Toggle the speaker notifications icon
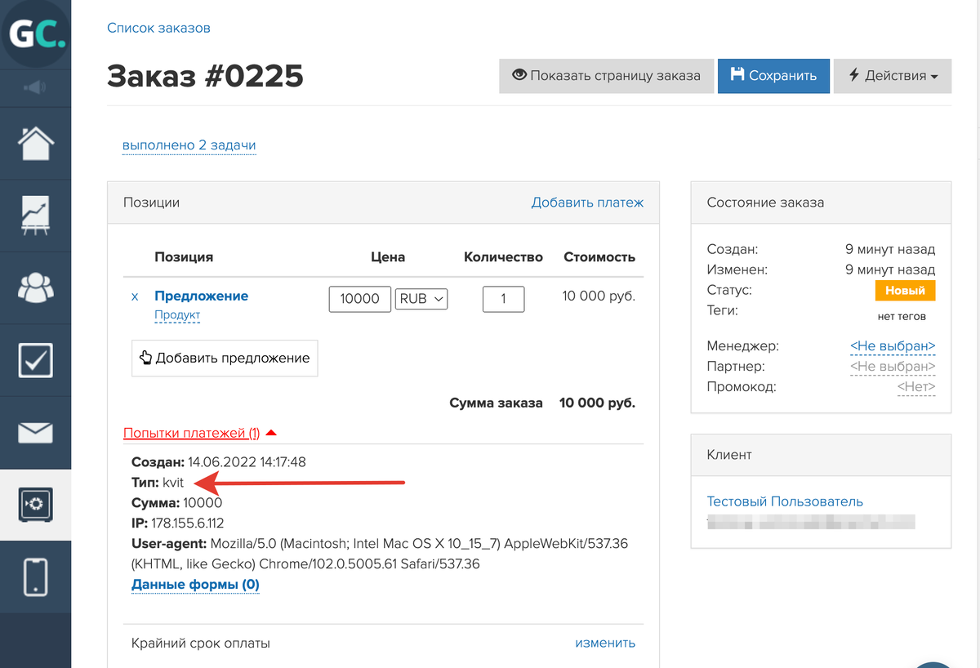980x668 pixels. tap(35, 87)
